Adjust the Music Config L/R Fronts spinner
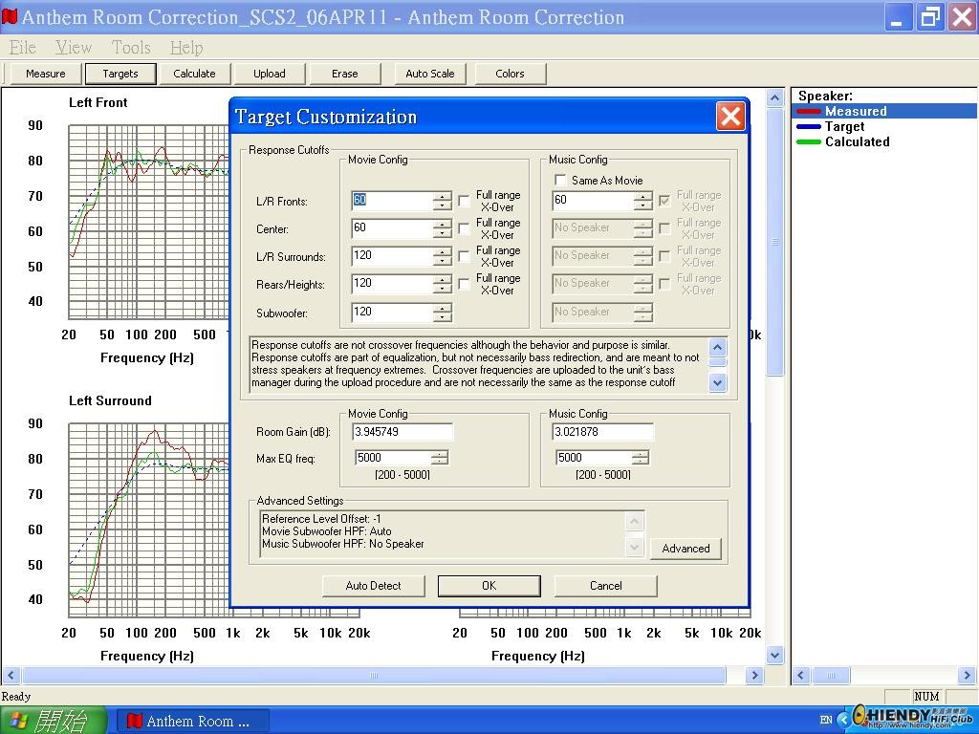979x734 pixels. 643,201
